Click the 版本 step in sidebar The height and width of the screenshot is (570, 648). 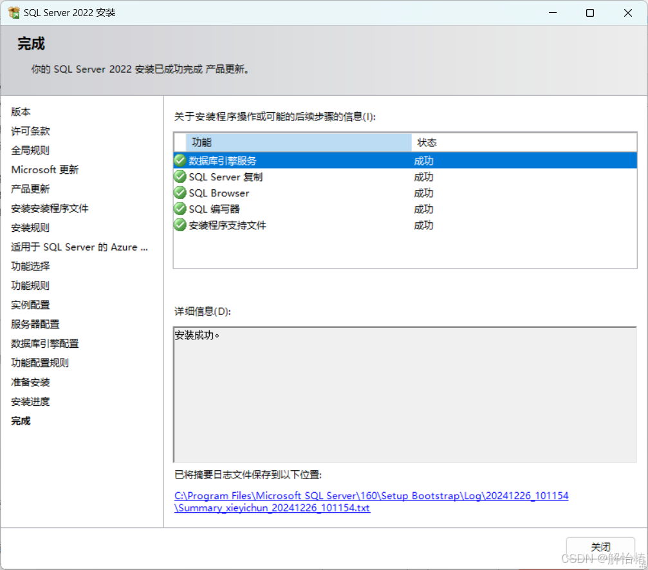coord(21,111)
